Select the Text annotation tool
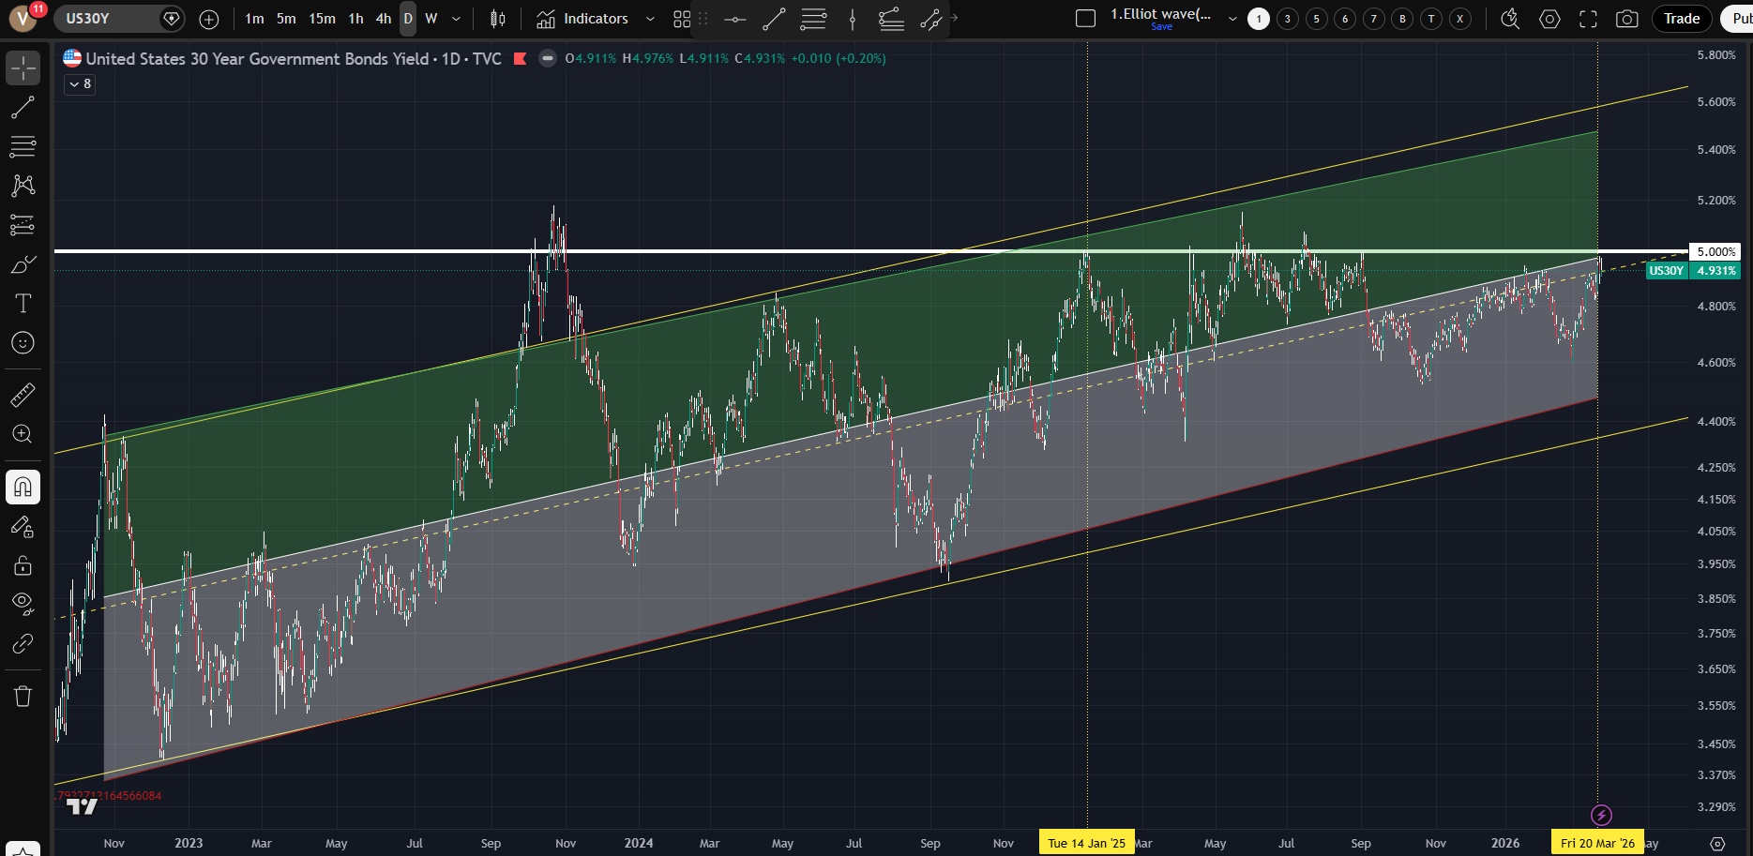Viewport: 1753px width, 856px height. pos(23,303)
